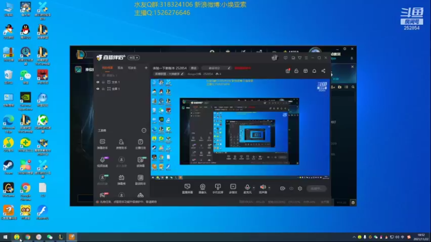Switch to the second scene tab
The image size is (431, 242).
tap(120, 68)
